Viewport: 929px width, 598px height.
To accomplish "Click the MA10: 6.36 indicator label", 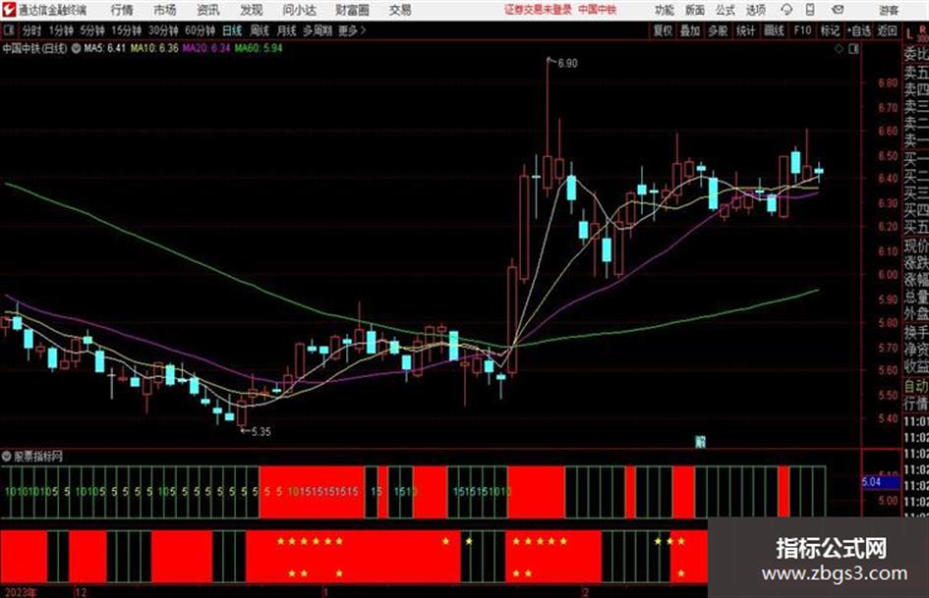I will (x=154, y=48).
